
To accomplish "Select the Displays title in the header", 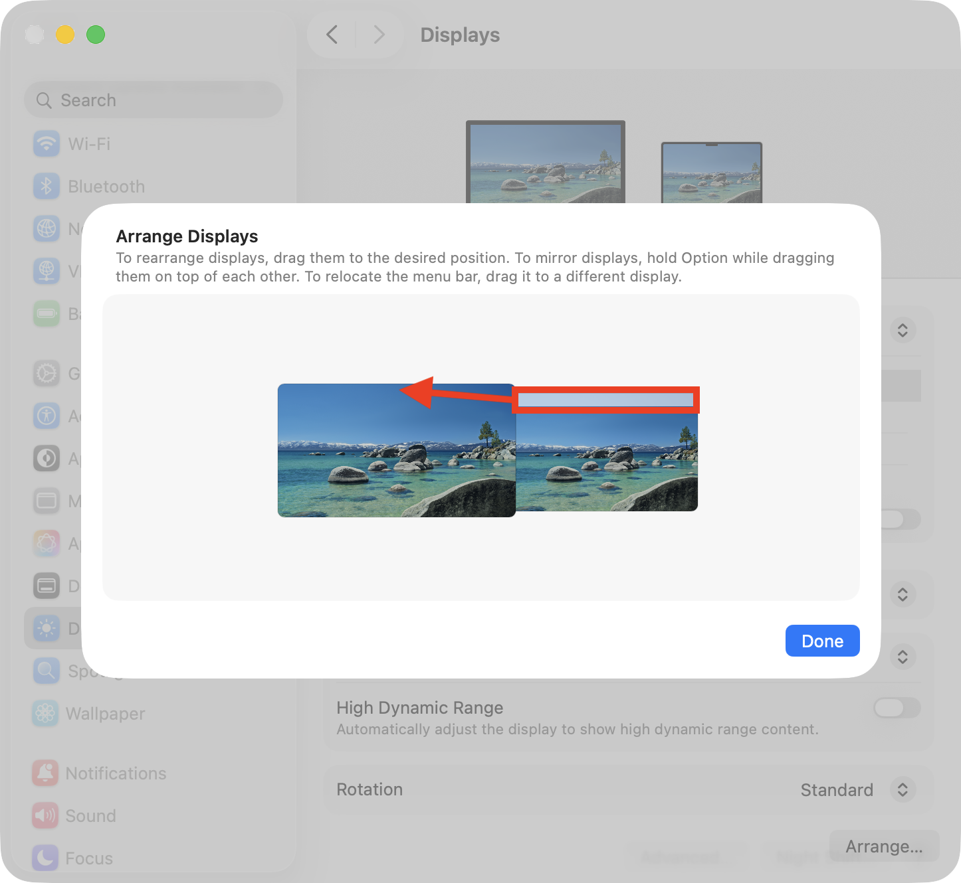I will pos(460,35).
